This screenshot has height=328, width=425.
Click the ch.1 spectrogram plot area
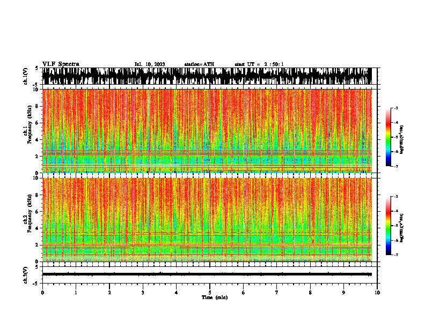pyautogui.click(x=207, y=131)
